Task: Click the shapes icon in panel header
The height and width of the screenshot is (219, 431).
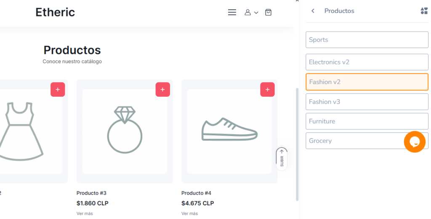Action: [x=424, y=11]
